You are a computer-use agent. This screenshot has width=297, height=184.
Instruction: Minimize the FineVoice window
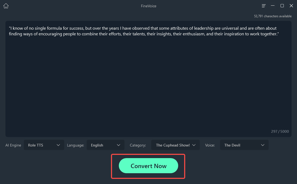(x=273, y=6)
